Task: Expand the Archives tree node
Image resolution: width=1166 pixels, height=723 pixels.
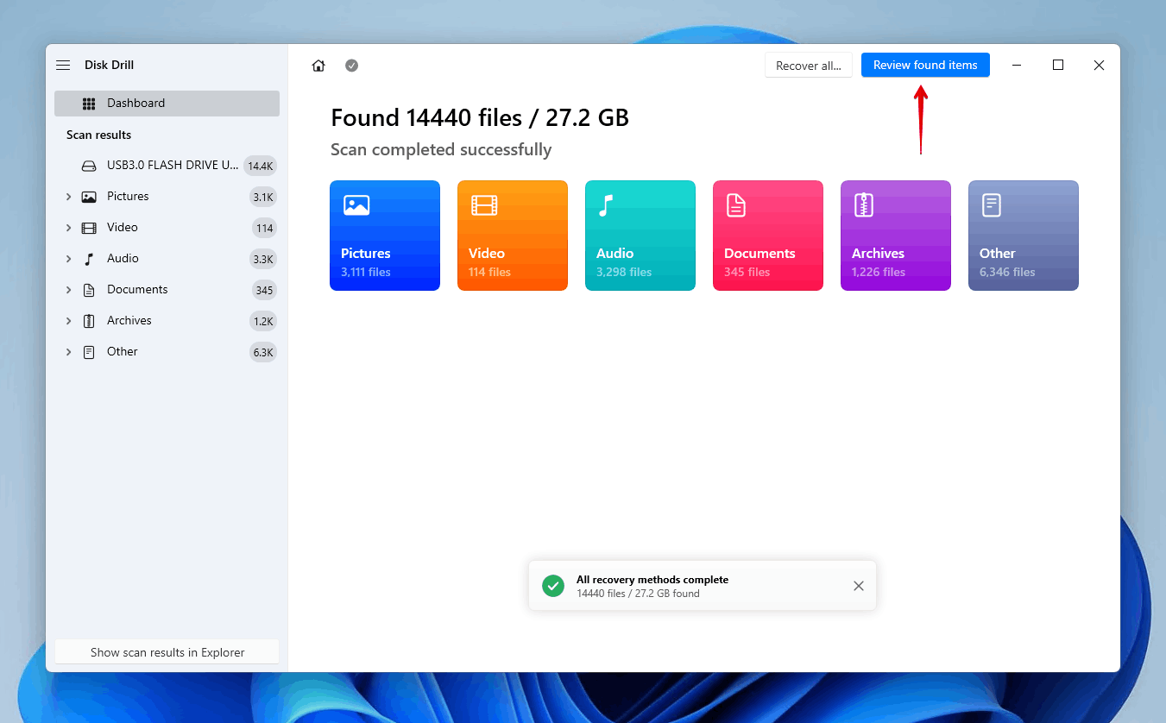Action: pyautogui.click(x=68, y=321)
